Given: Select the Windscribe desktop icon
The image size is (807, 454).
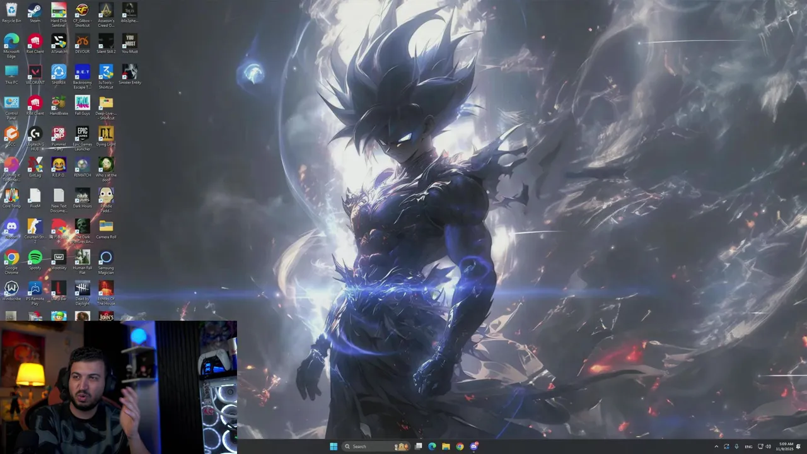Looking at the screenshot, I should [11, 291].
